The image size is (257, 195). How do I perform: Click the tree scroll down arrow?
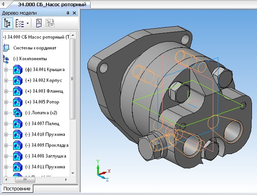pyautogui.click(x=73, y=173)
